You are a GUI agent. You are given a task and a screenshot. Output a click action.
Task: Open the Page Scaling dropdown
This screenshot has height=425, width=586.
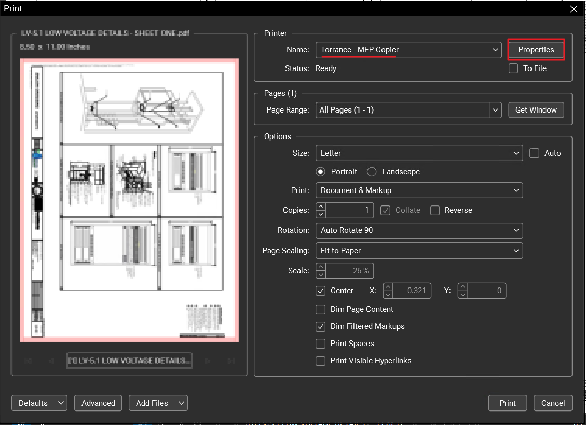(x=419, y=251)
